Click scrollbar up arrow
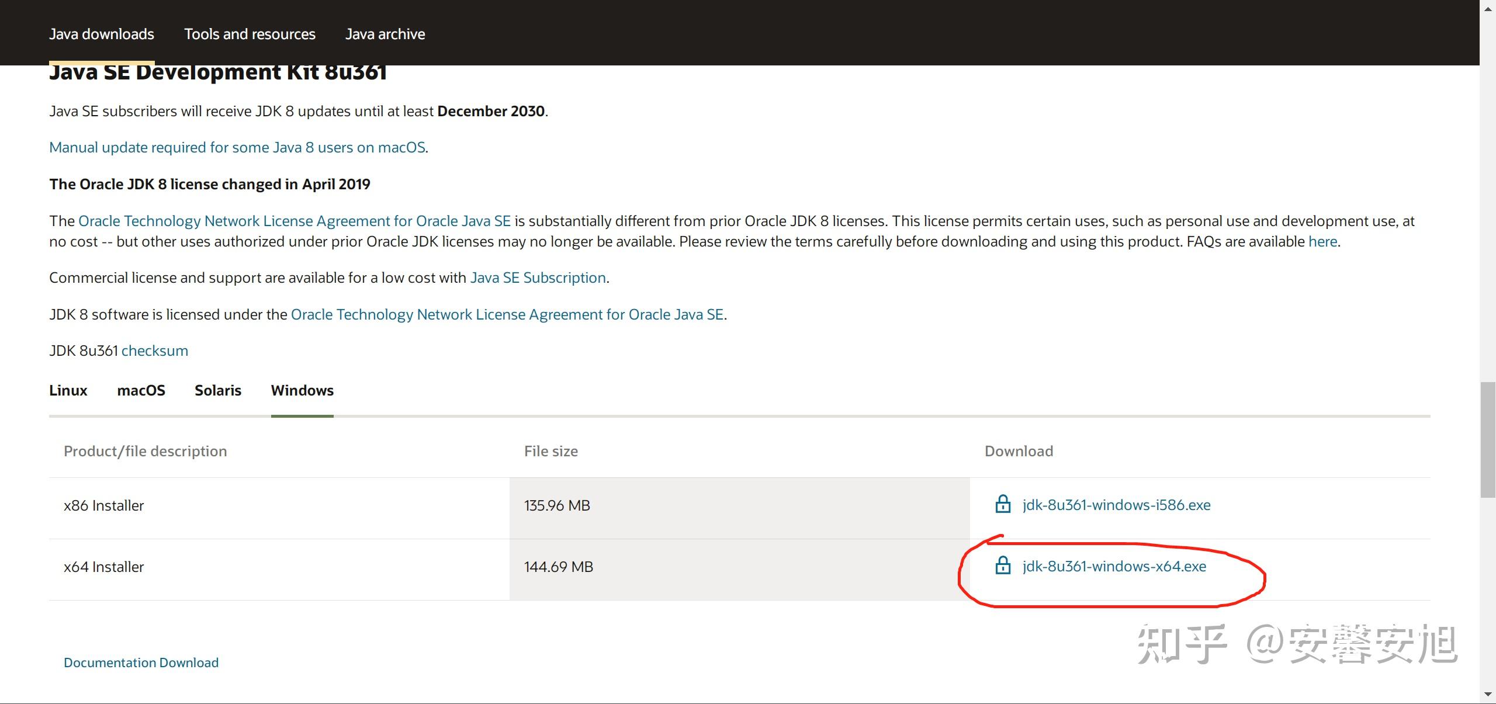 (1487, 8)
